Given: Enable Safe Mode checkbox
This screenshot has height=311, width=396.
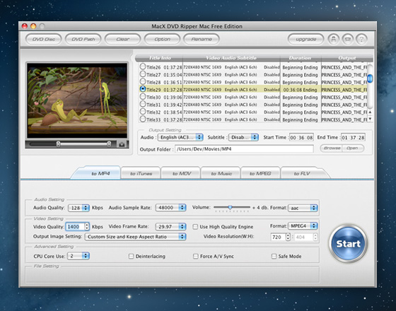Looking at the screenshot, I should [x=274, y=256].
